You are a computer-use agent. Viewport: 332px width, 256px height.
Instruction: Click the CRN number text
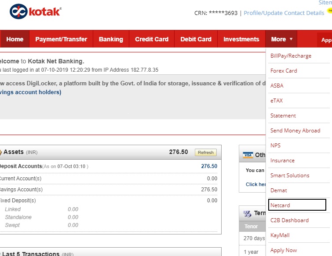[x=216, y=13]
